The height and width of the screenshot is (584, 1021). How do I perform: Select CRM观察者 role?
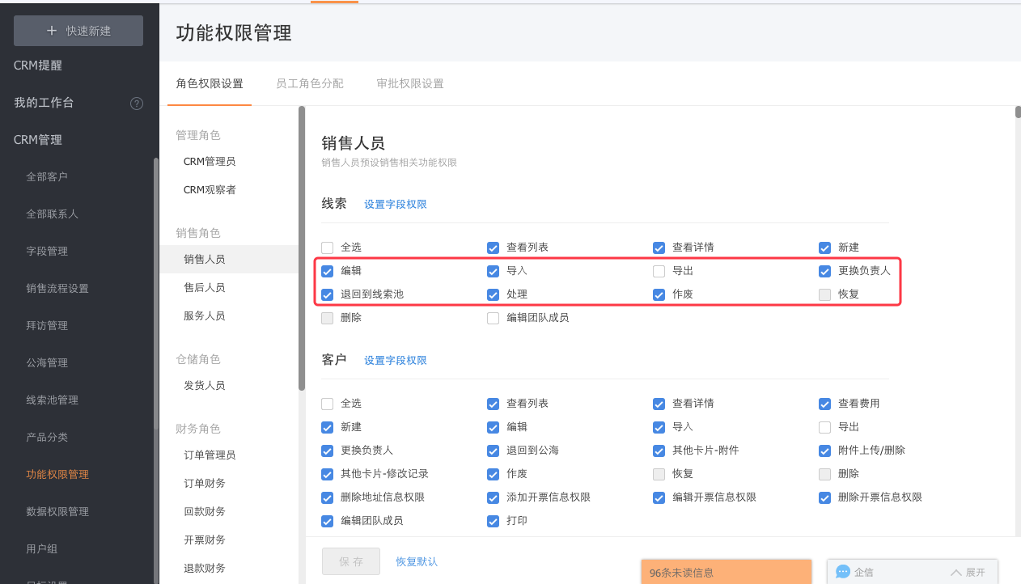coord(210,190)
